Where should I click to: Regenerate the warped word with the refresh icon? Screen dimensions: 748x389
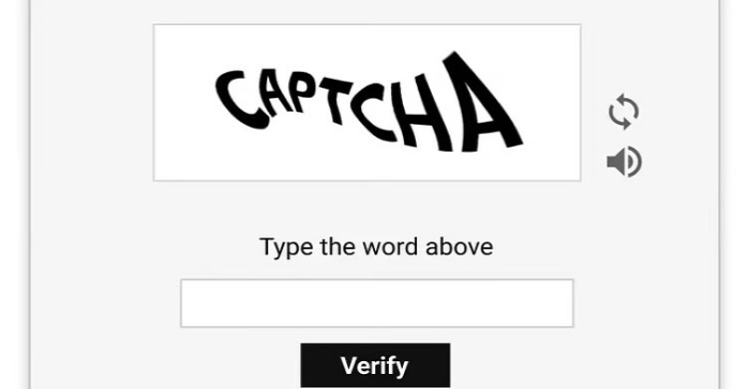click(x=623, y=111)
